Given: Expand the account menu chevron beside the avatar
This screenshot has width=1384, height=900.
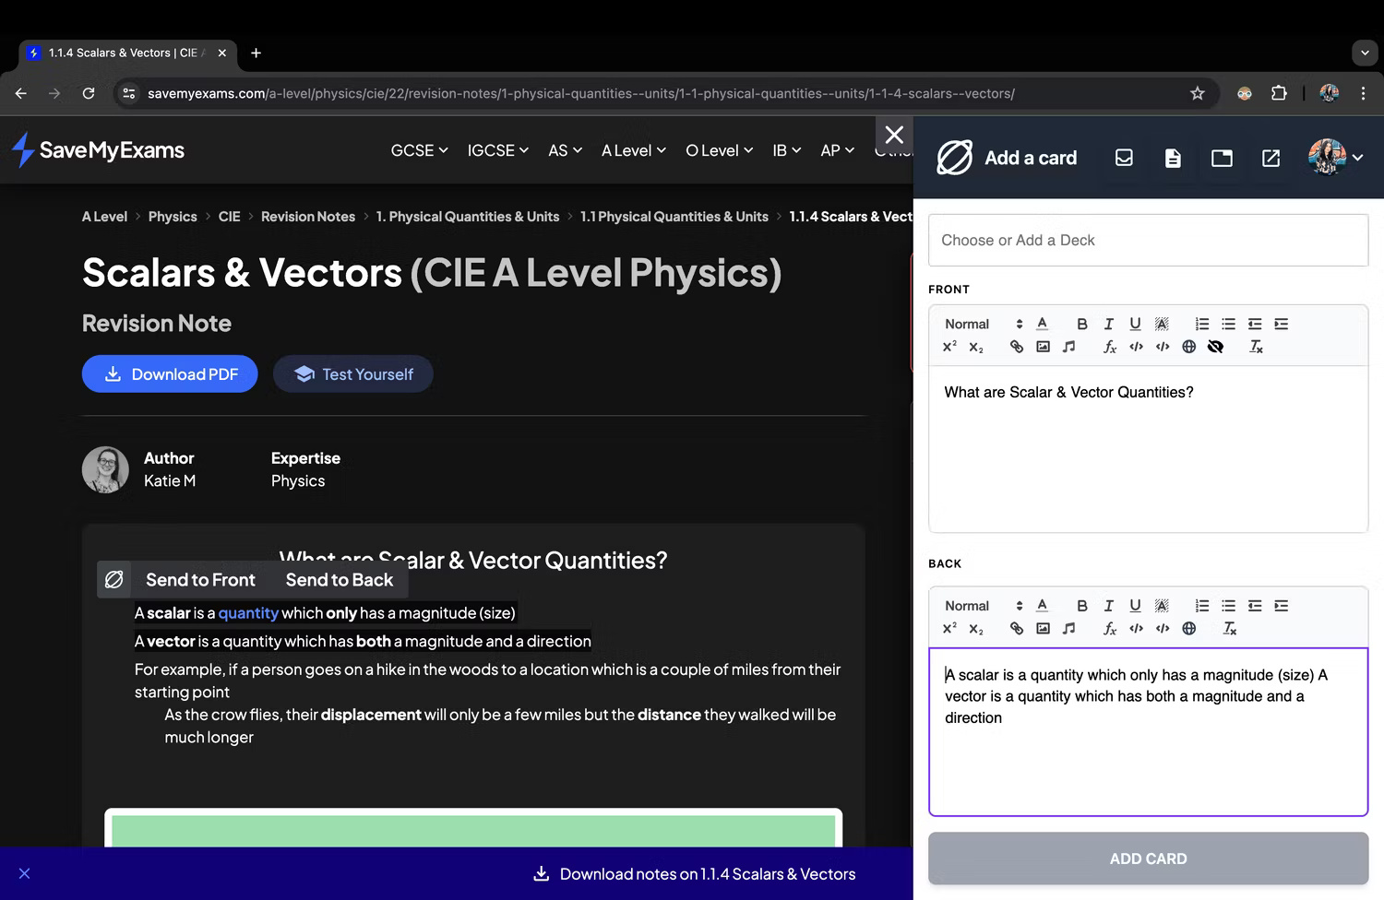Looking at the screenshot, I should pyautogui.click(x=1356, y=158).
